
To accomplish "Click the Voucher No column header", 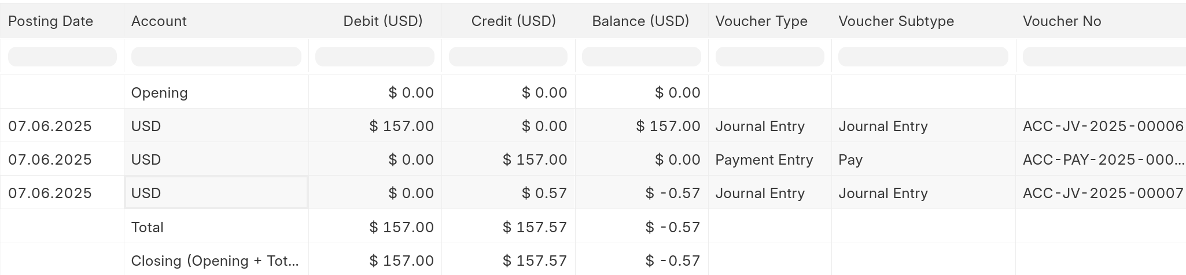I will [1062, 21].
